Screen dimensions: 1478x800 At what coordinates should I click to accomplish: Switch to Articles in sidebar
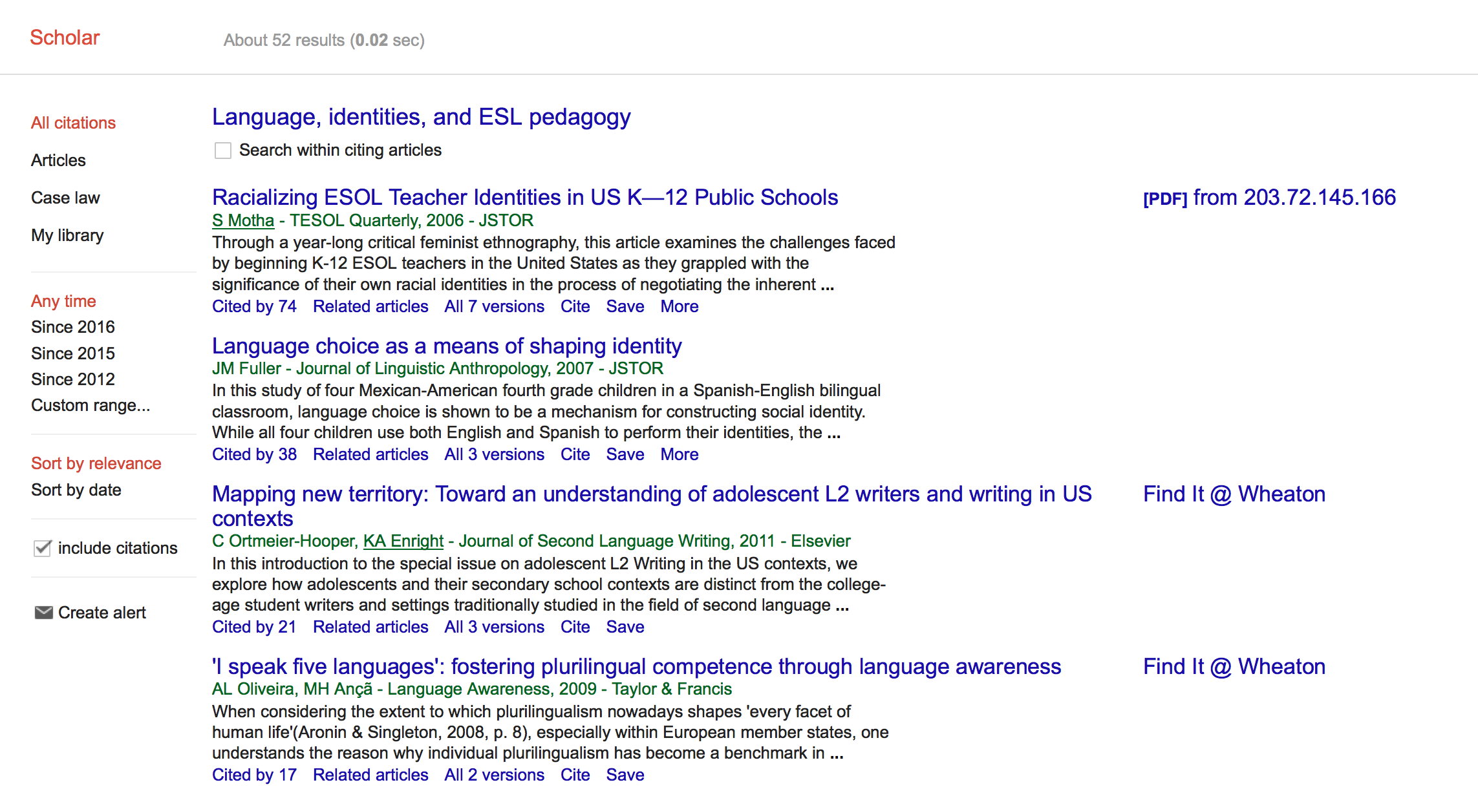point(58,160)
